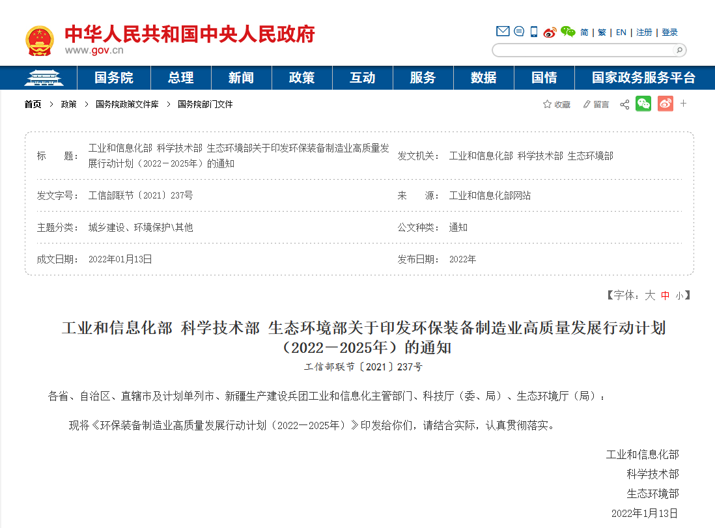Viewport: 715px width, 528px height.
Task: Open the 互动 navigation tab
Action: [363, 78]
